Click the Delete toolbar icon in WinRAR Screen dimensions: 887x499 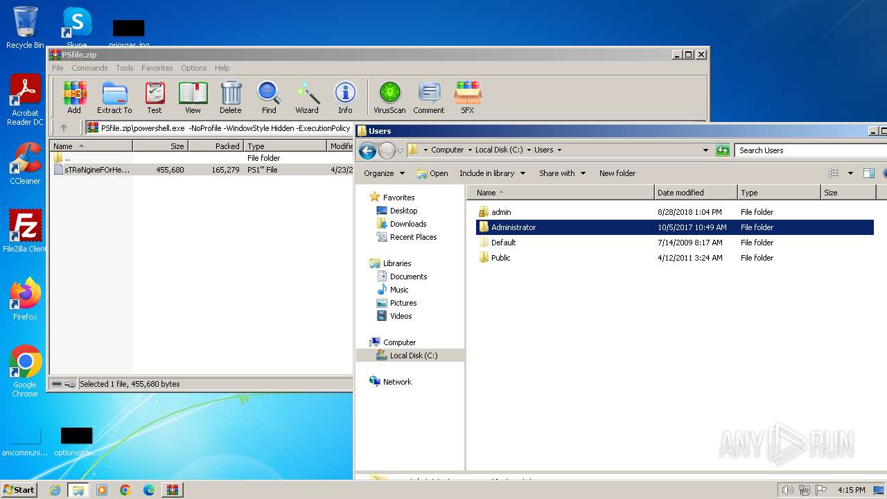click(x=231, y=98)
